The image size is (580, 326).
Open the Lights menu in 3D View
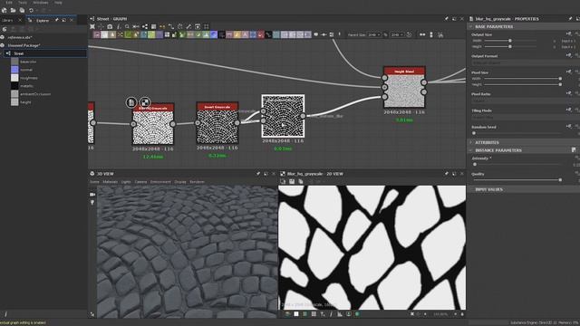coord(126,182)
